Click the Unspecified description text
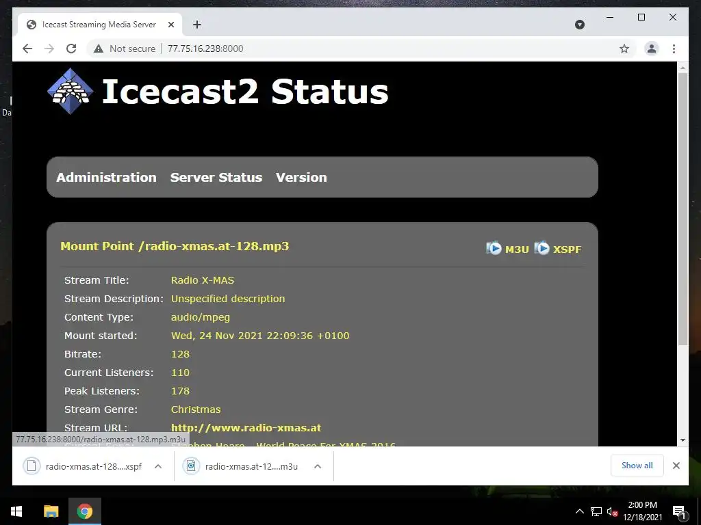Image resolution: width=701 pixels, height=525 pixels. coord(228,299)
